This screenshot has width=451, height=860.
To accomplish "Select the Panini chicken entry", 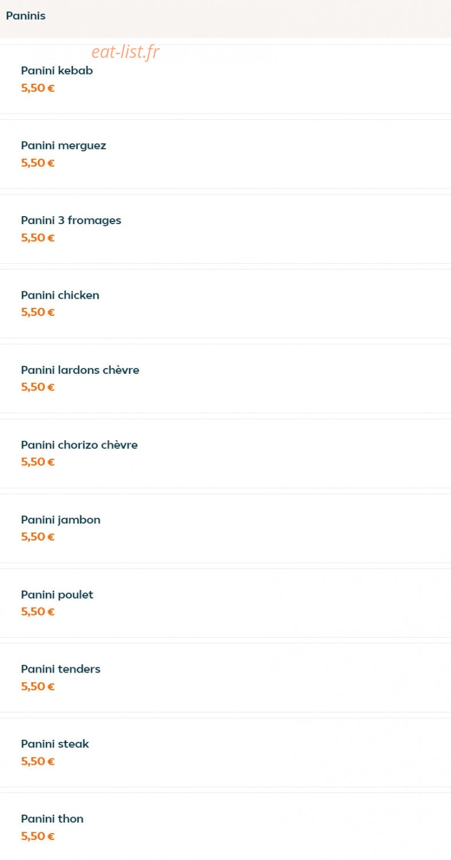I will tap(225, 304).
